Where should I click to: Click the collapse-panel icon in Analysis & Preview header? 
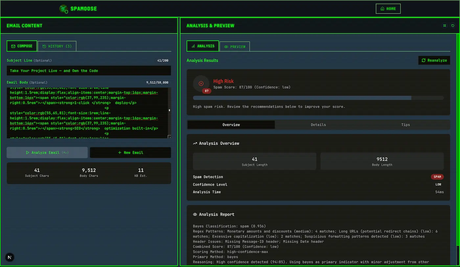[445, 26]
